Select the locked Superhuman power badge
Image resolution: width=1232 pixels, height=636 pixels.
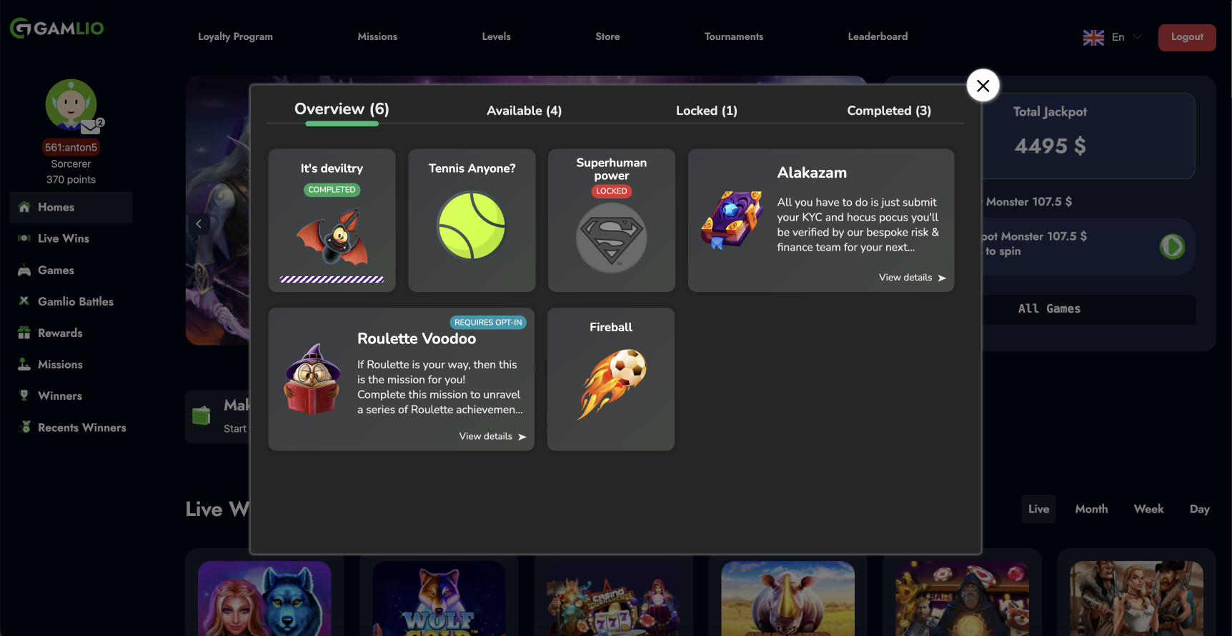(x=611, y=238)
